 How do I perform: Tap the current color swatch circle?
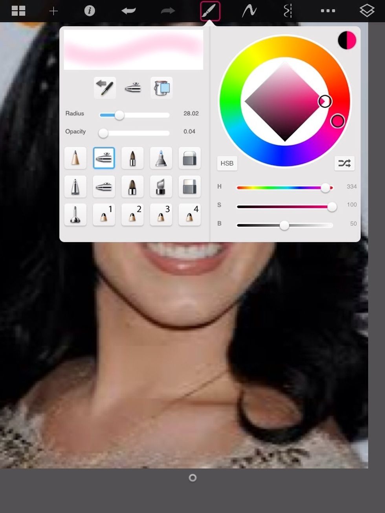pyautogui.click(x=347, y=40)
